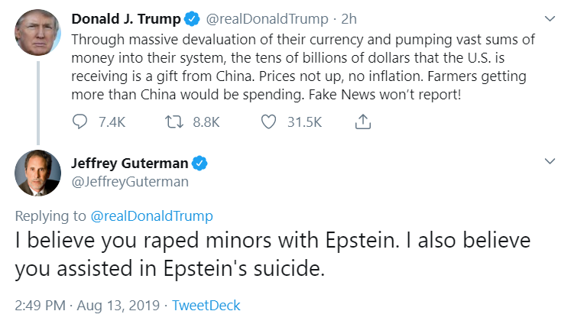The height and width of the screenshot is (324, 571).
Task: Open the @realDonaldTrump handle in the tweet header
Action: [x=267, y=19]
